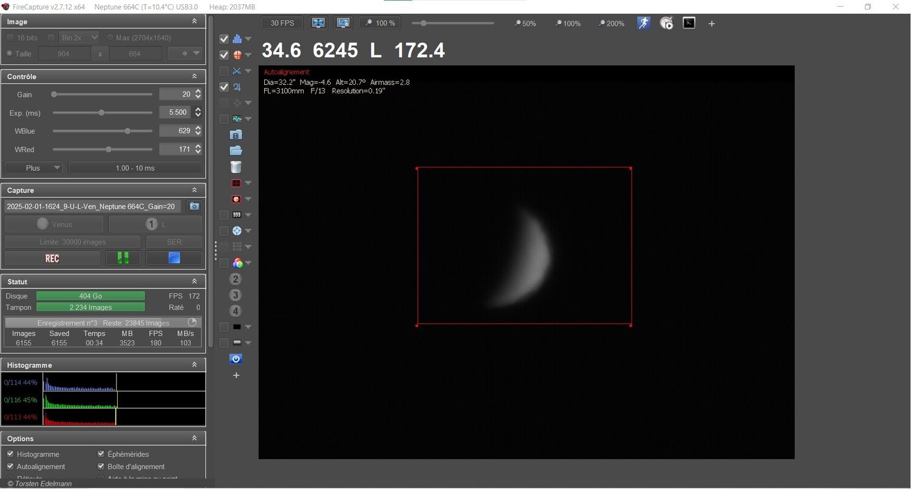
Task: Click the waveform monitor icon
Action: click(x=237, y=119)
